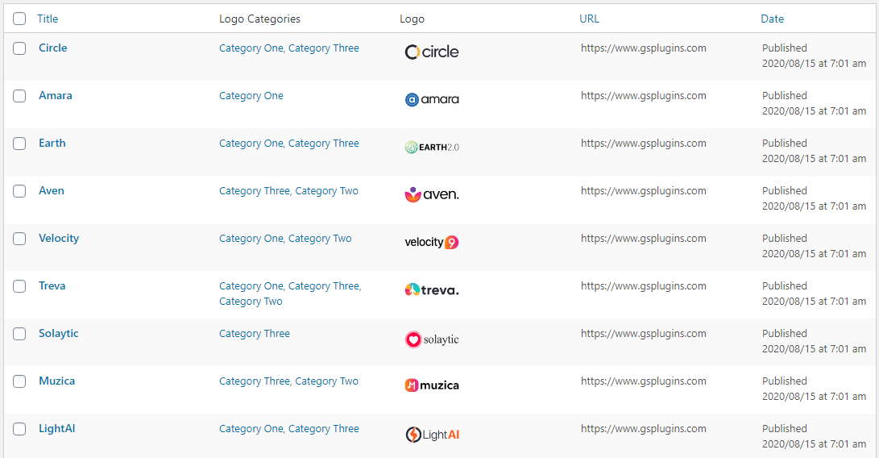The width and height of the screenshot is (879, 458).
Task: Click the Solaytic logo image
Action: point(432,339)
